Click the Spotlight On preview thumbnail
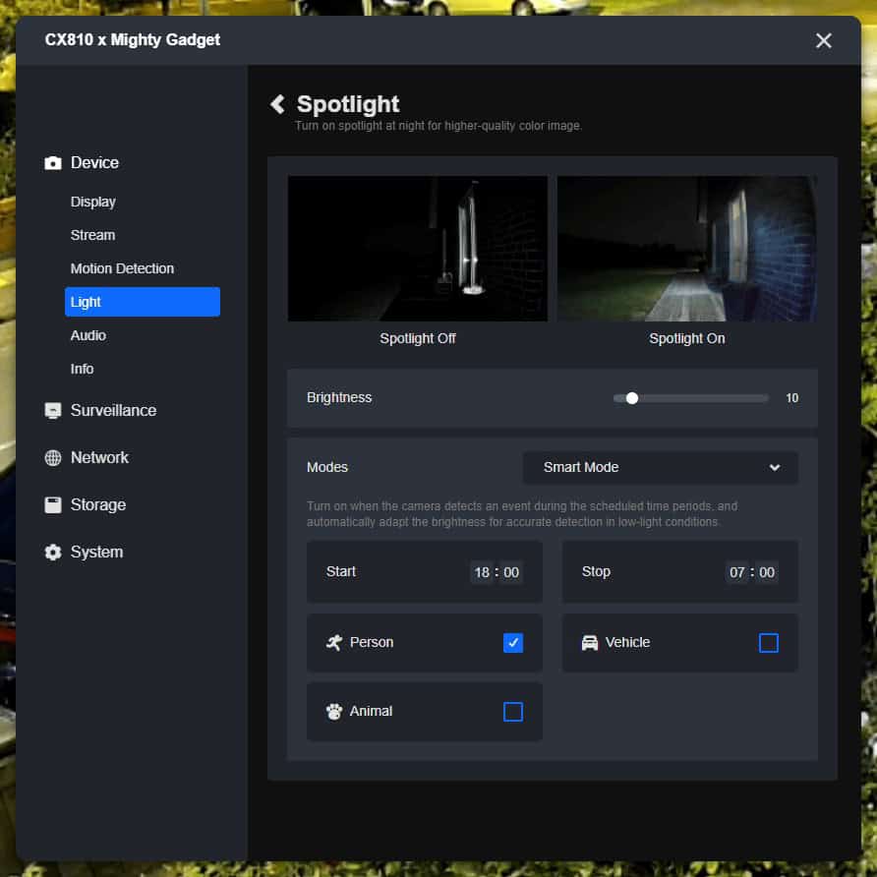The image size is (877, 877). [687, 249]
